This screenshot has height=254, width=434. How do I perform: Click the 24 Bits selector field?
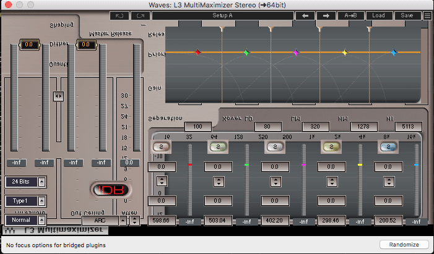coord(21,182)
